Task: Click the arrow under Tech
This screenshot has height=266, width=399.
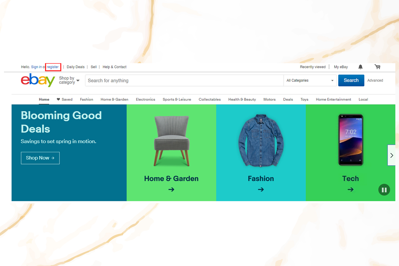Action: pos(350,190)
